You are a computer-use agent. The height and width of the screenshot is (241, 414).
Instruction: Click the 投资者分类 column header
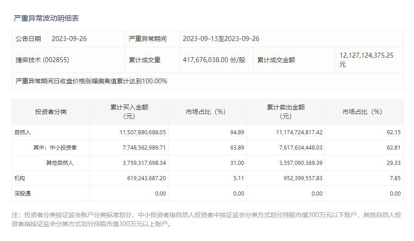[50, 112]
